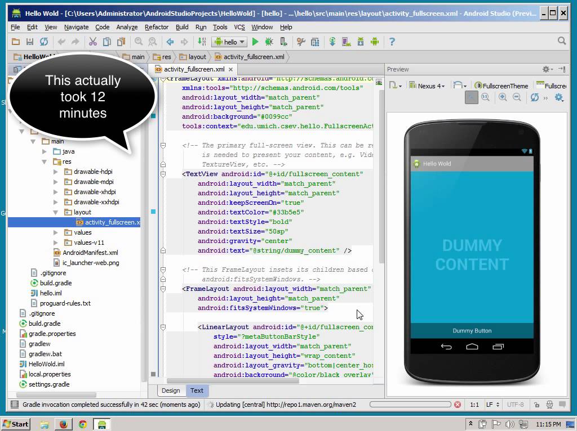Collapse the layout folder

point(56,212)
